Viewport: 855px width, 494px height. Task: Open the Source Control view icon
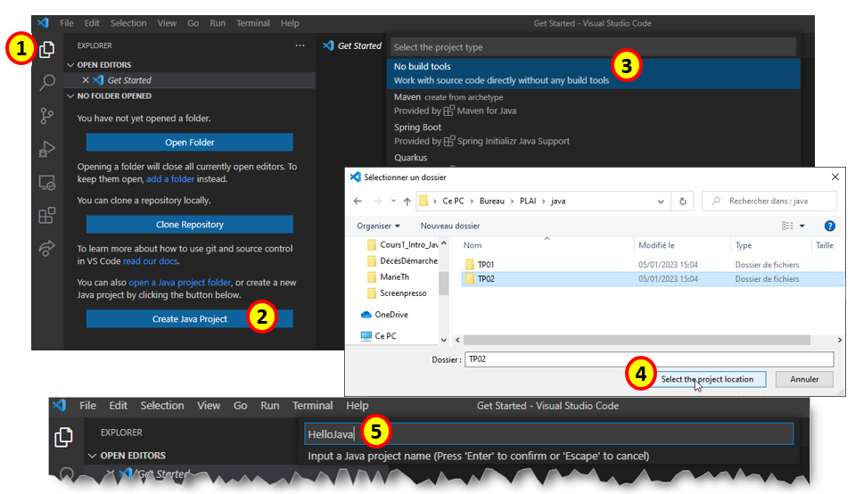coord(47,116)
